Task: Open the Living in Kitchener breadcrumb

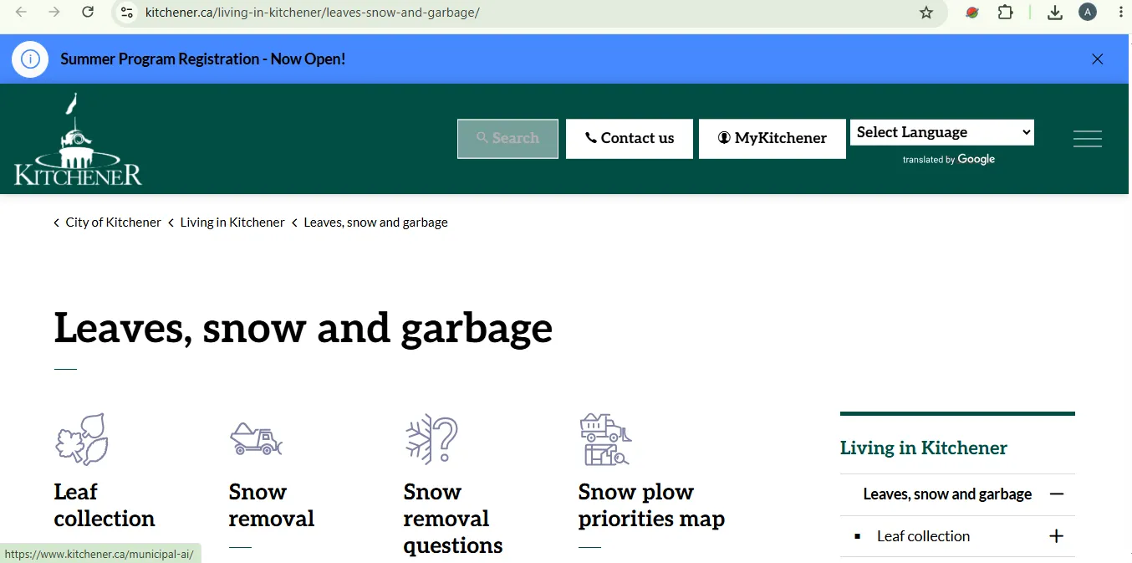Action: tap(232, 223)
